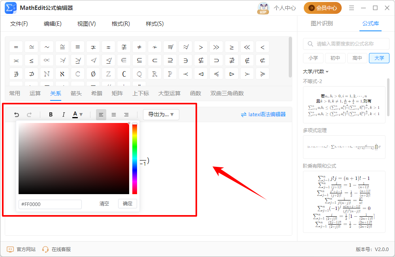Select right alignment
Image resolution: width=395 pixels, height=257 pixels.
click(126, 115)
